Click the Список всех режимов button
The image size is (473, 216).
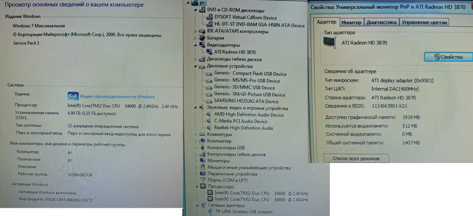coord(356,158)
